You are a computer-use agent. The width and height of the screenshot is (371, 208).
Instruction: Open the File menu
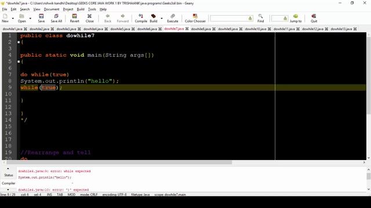point(5,9)
